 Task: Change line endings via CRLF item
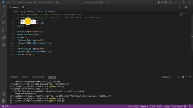point(159,106)
